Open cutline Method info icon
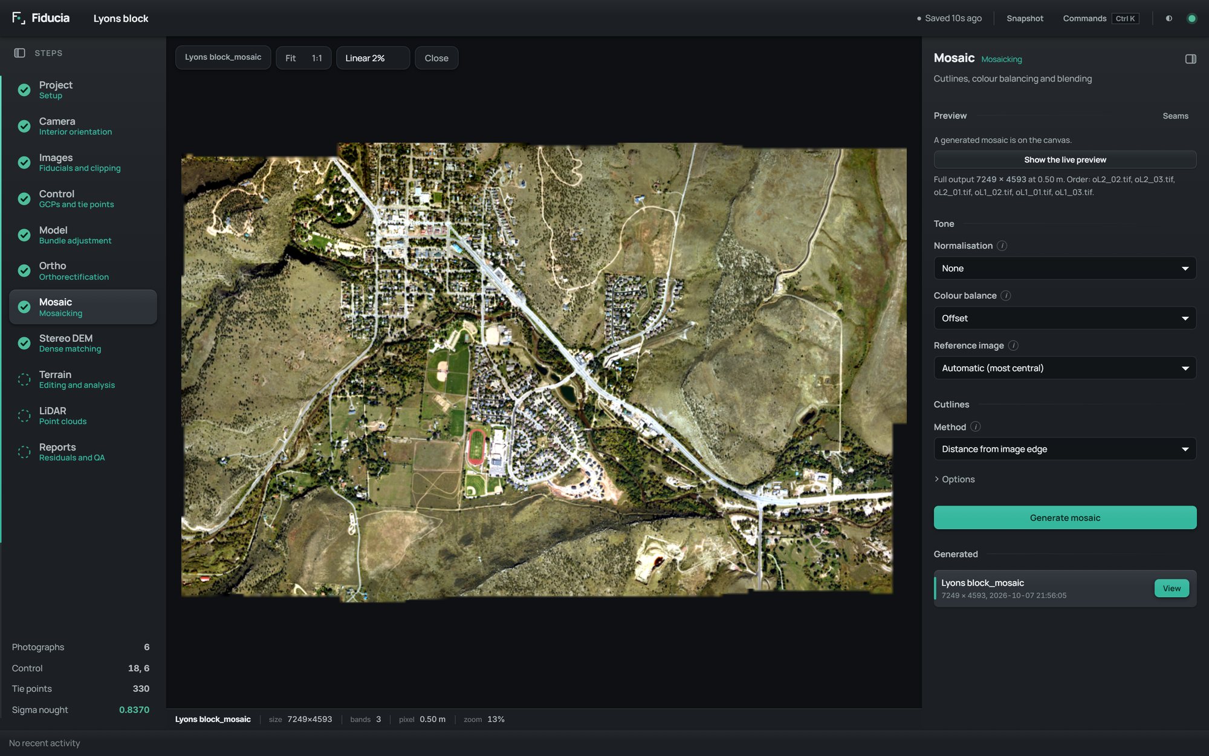The height and width of the screenshot is (756, 1209). click(x=975, y=427)
